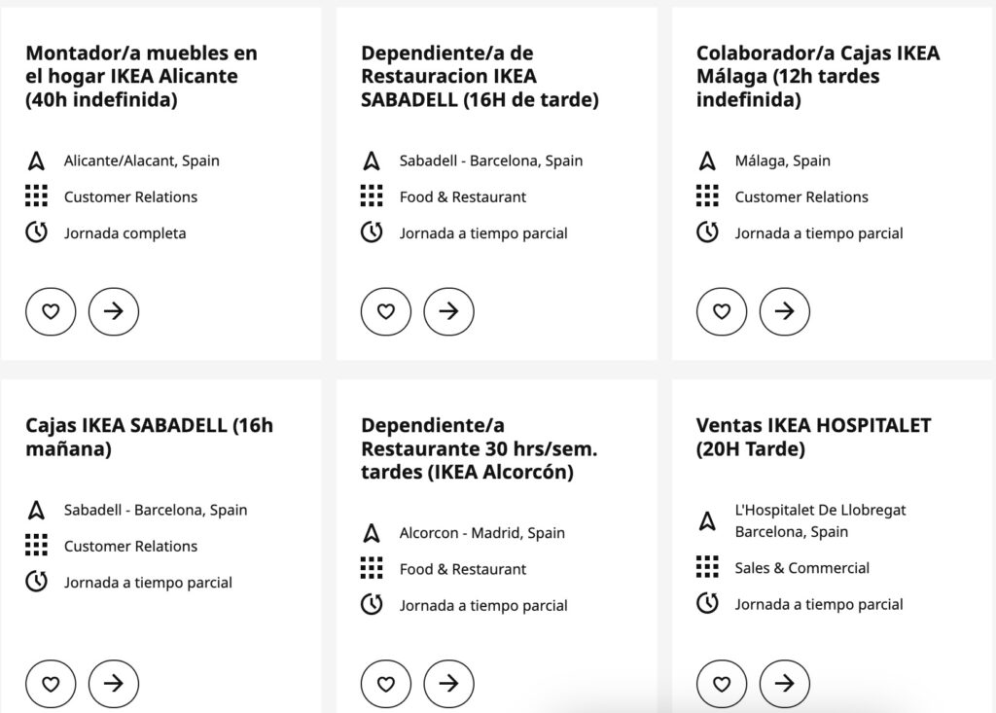Click the Customer Relations category icon on Málaga card
Viewport: 996px width, 713px height.
pos(706,196)
